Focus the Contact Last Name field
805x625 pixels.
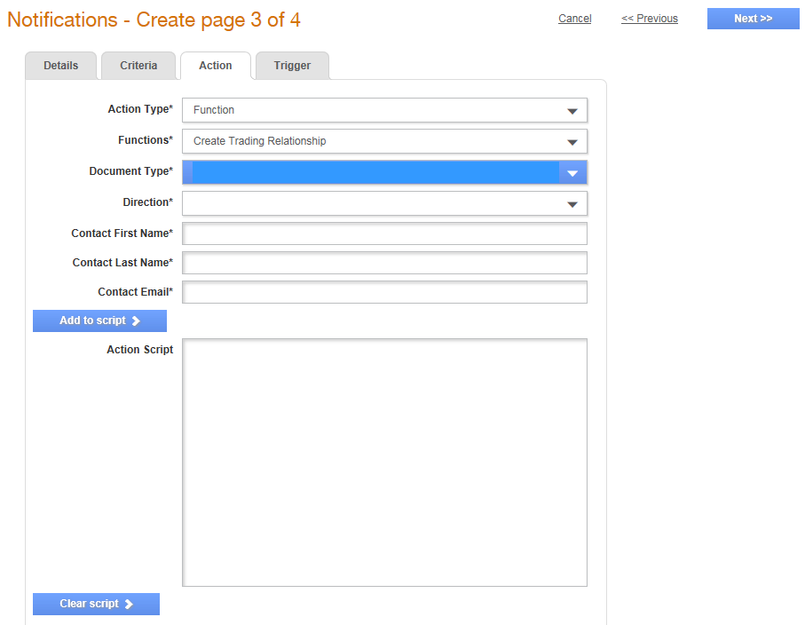pyautogui.click(x=384, y=263)
